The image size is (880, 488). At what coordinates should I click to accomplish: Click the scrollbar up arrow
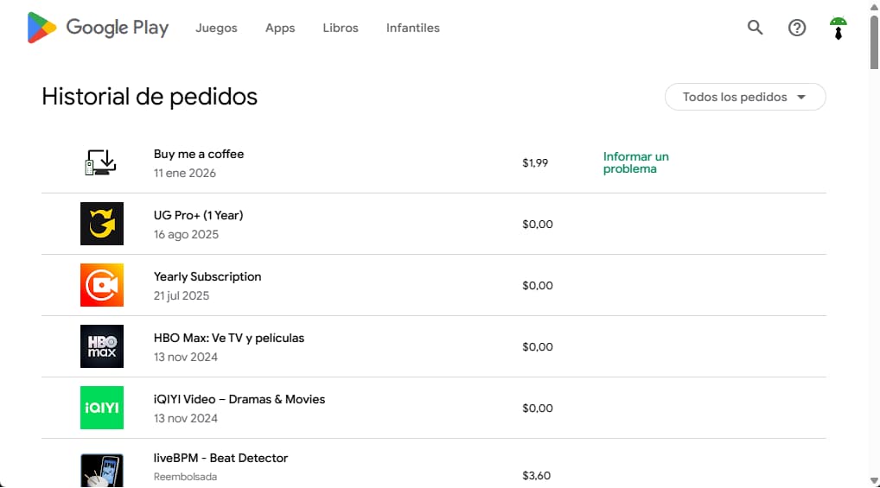pyautogui.click(x=874, y=6)
